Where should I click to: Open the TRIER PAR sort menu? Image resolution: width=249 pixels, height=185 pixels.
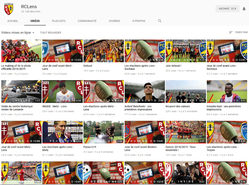241,32
